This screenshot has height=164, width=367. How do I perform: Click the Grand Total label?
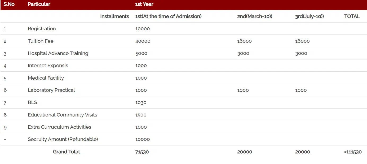tap(66, 152)
